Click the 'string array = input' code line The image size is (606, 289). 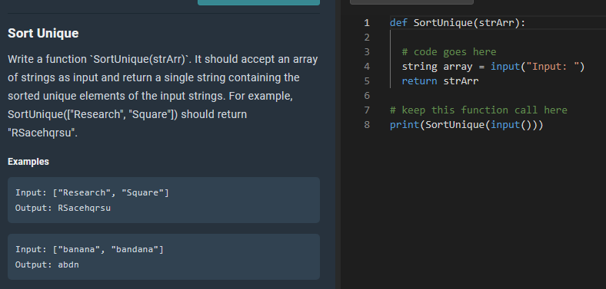point(493,67)
